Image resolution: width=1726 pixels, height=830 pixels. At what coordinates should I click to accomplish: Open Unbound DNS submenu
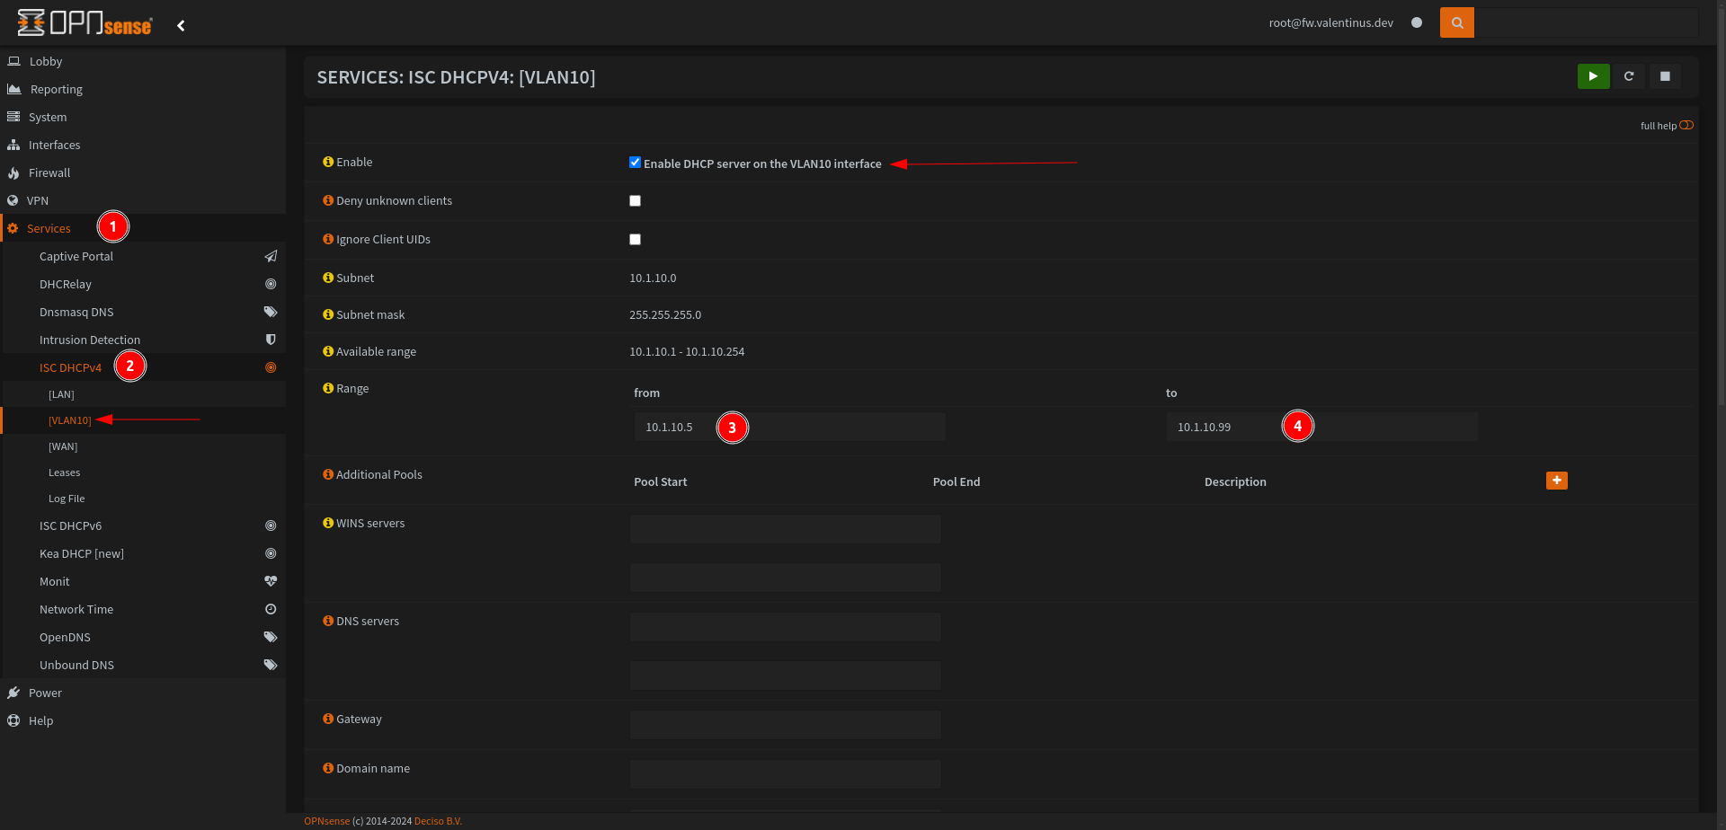coord(145,665)
